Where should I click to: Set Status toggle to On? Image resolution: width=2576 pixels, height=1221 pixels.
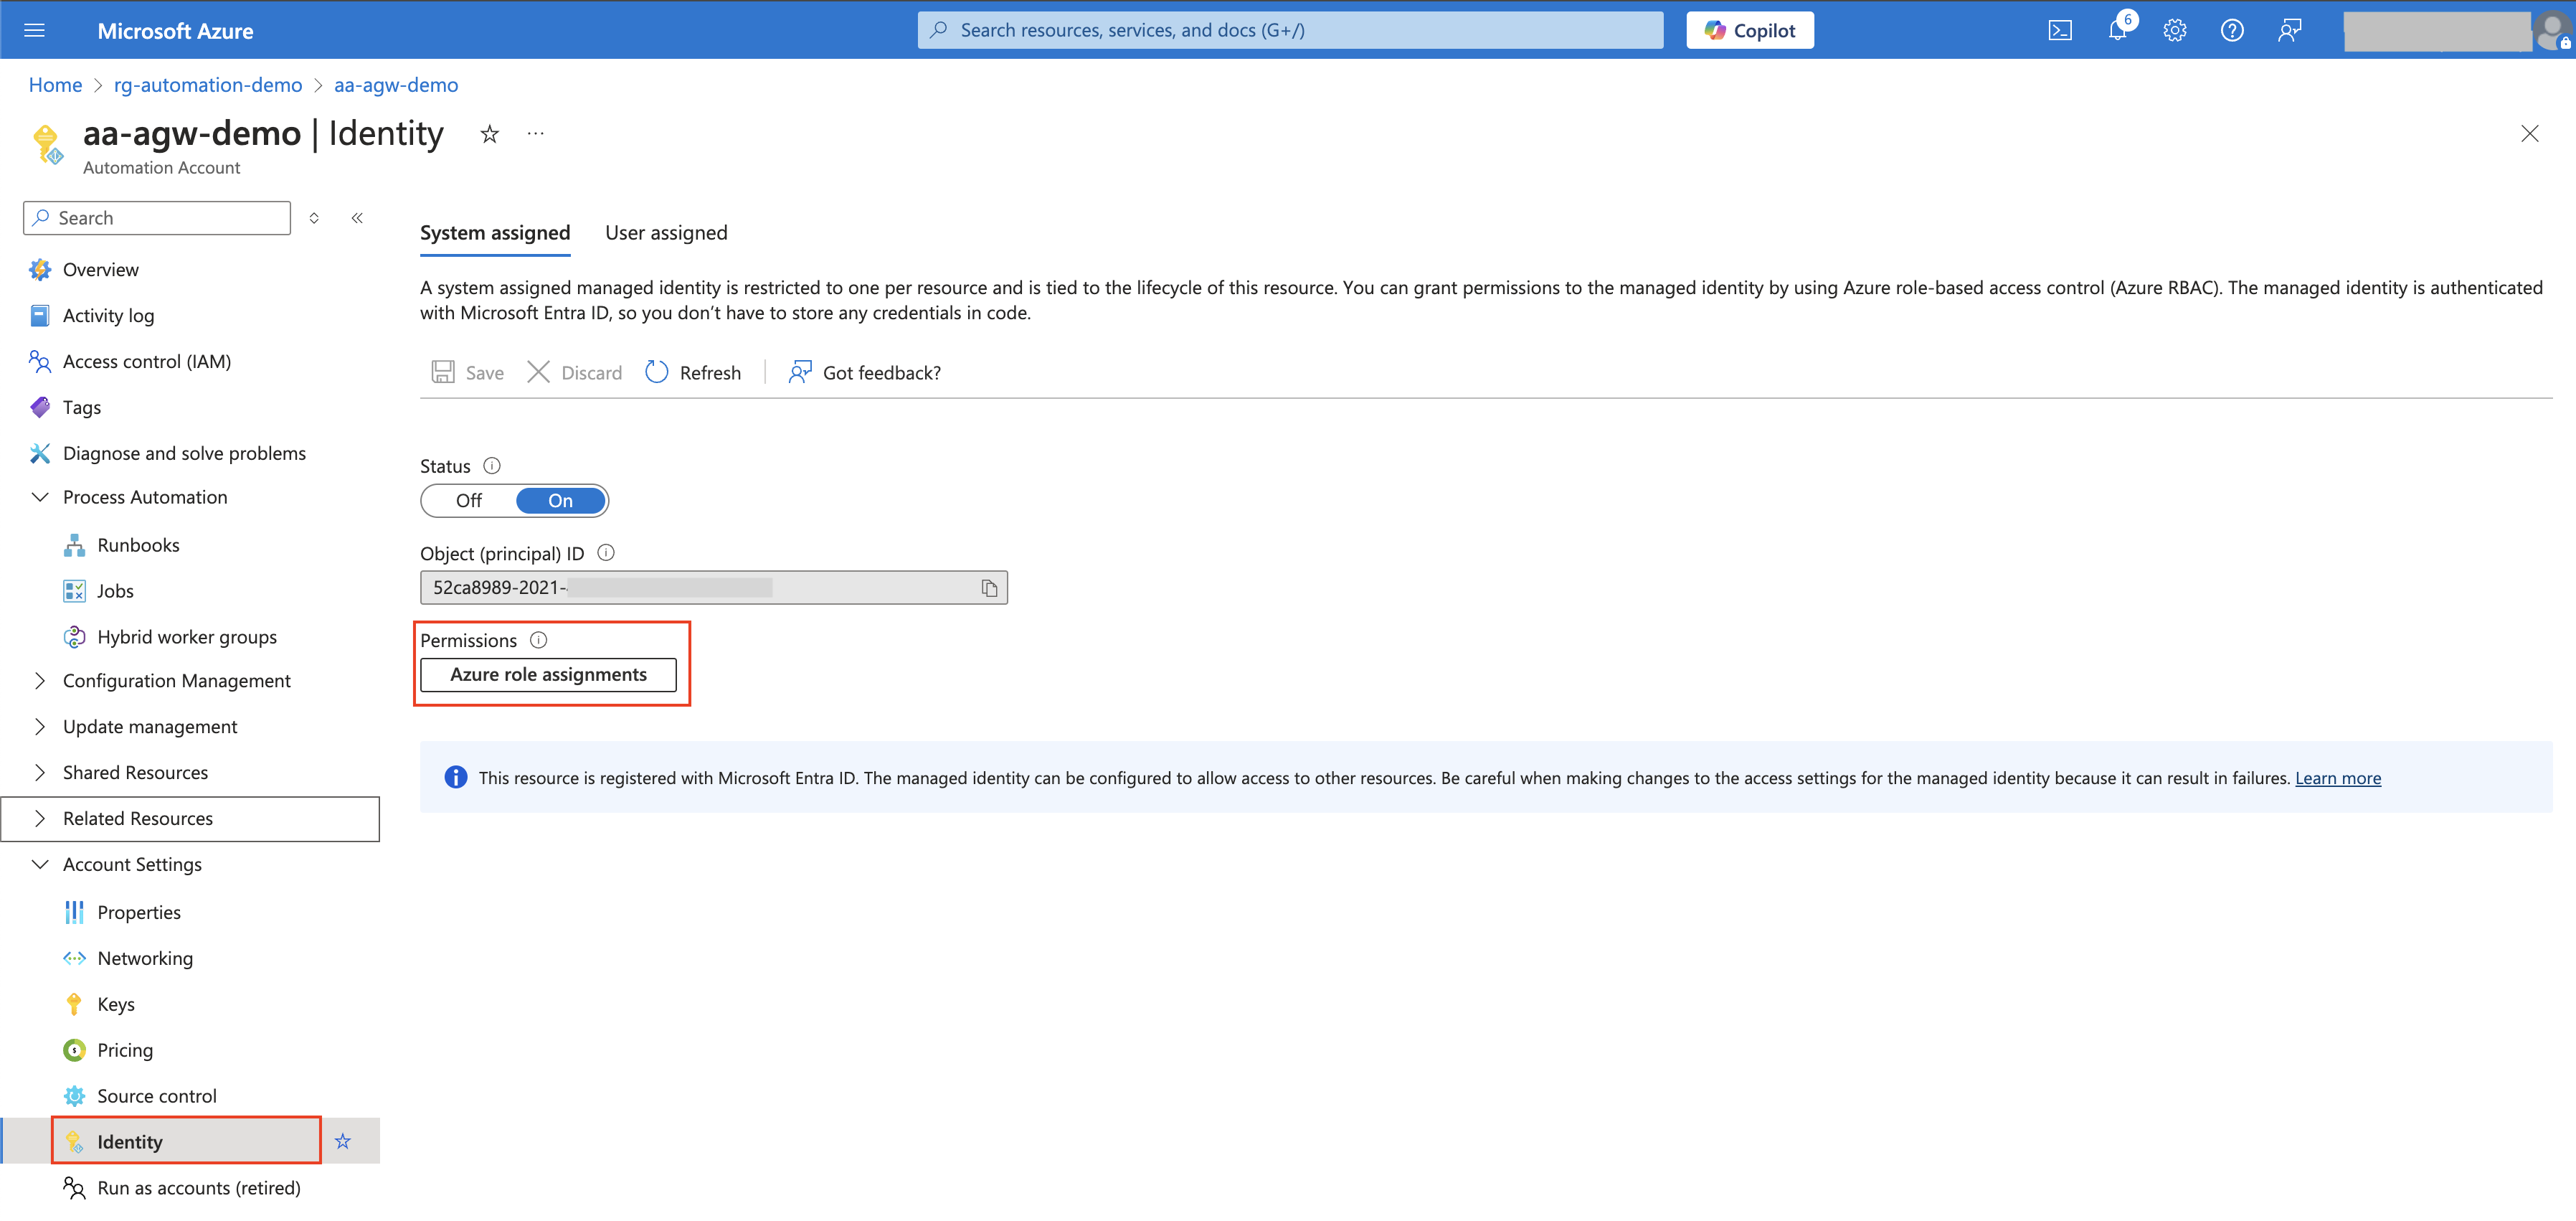560,501
